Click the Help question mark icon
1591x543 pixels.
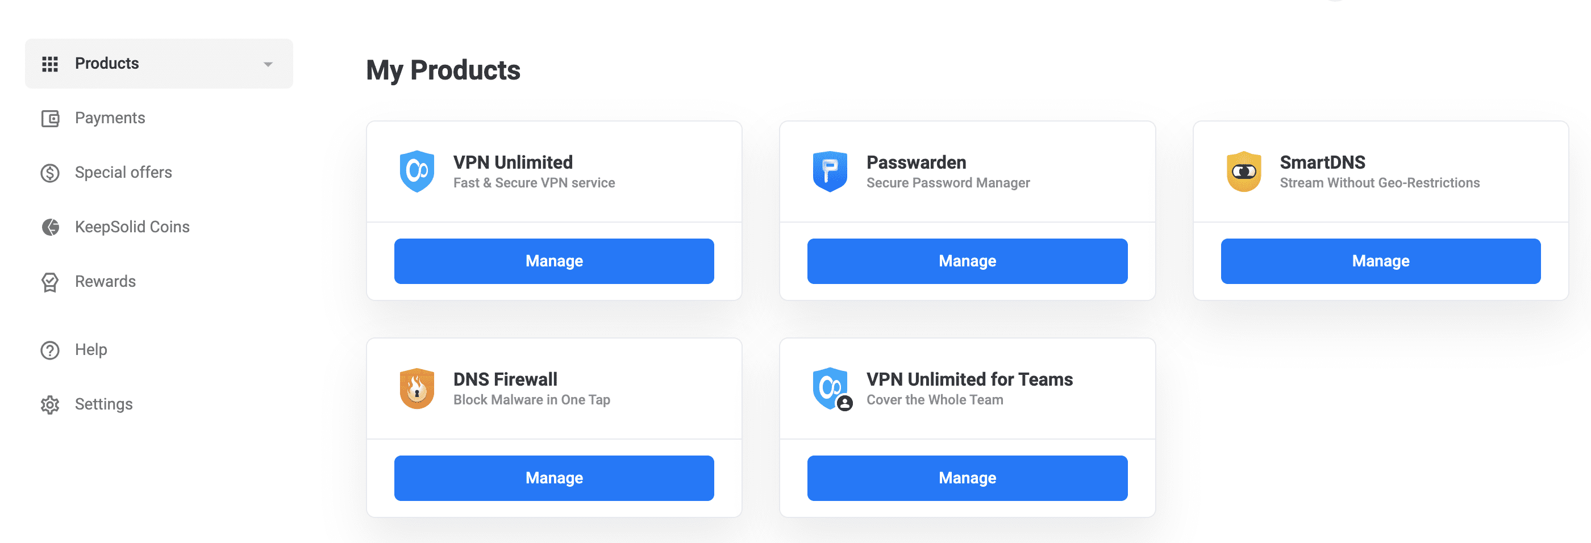click(x=50, y=350)
